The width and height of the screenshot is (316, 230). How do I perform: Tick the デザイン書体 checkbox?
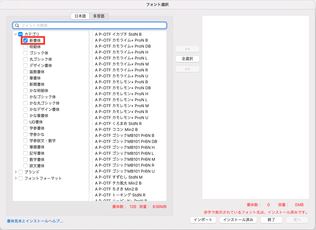(x=25, y=65)
